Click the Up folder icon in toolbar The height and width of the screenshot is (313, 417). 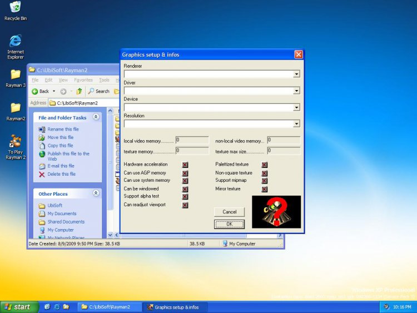click(79, 91)
